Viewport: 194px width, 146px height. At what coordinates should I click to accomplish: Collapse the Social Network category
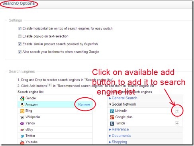coord(123,104)
